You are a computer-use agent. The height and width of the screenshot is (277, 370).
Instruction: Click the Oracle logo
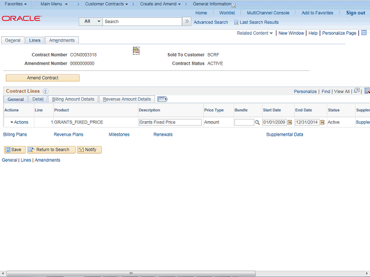click(x=22, y=18)
